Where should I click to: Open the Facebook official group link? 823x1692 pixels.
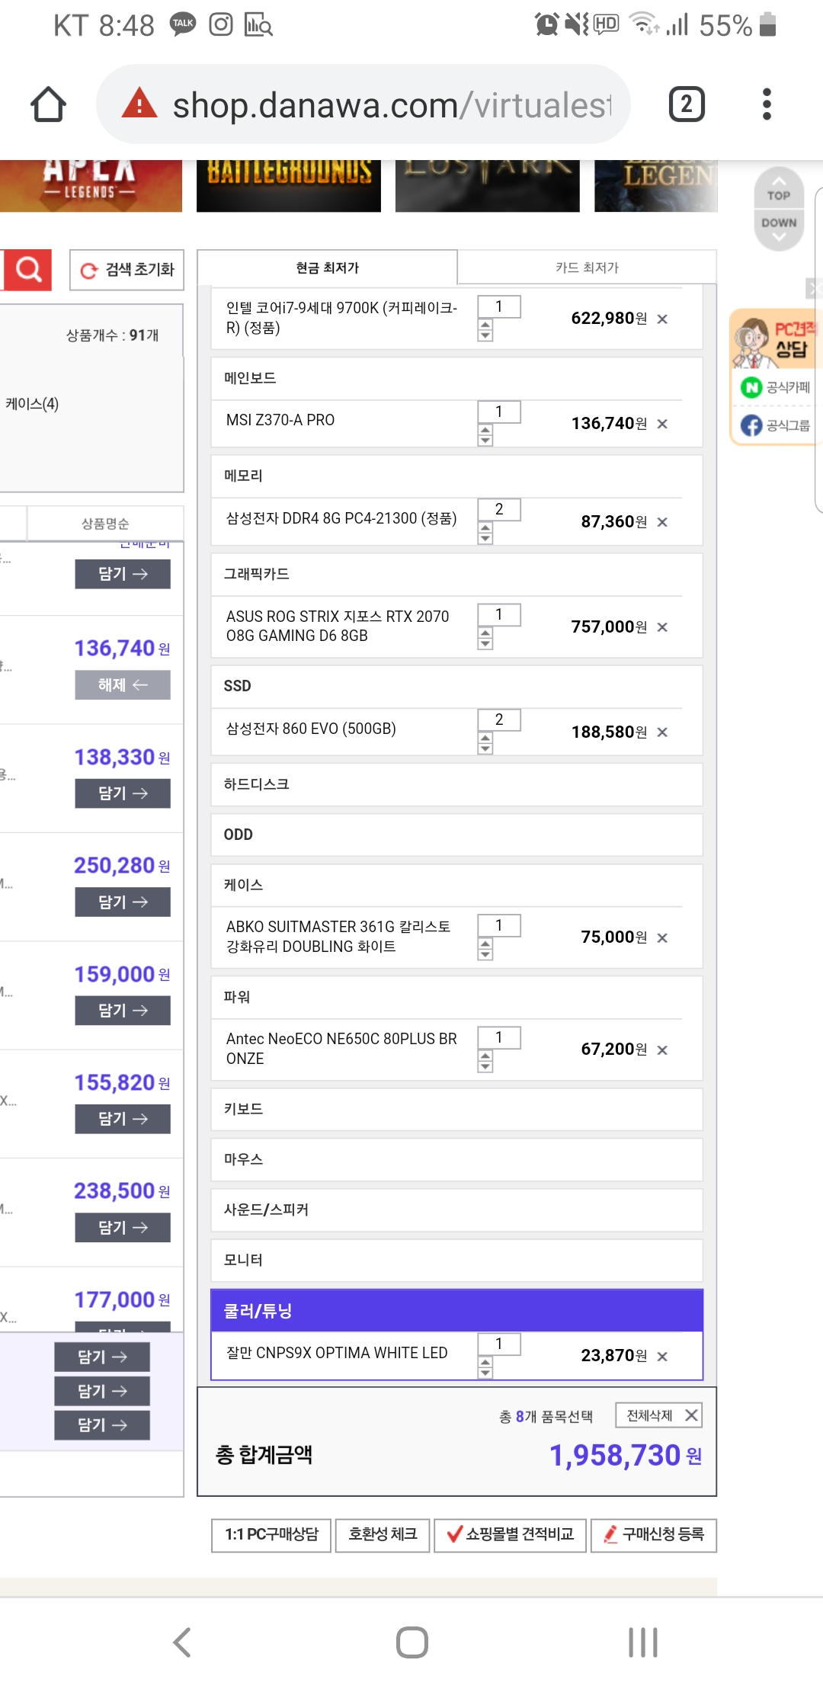(x=776, y=425)
